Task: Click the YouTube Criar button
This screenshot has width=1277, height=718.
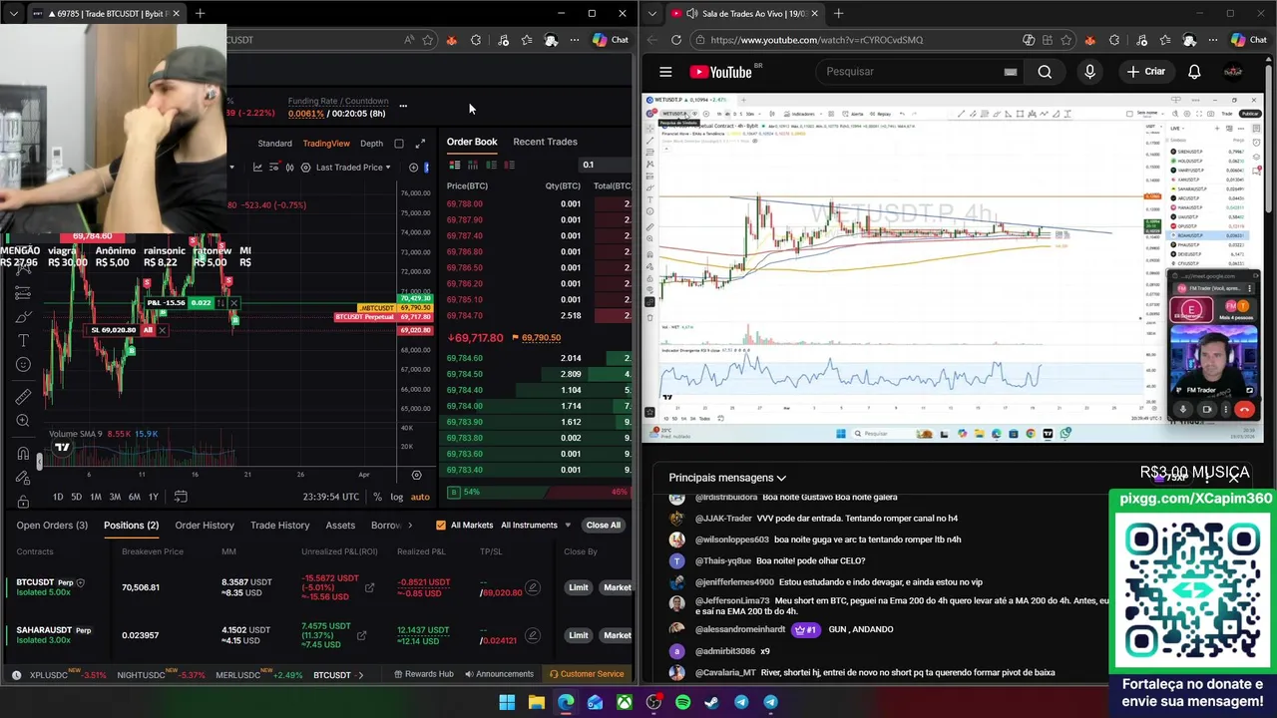Action: coord(1146,72)
